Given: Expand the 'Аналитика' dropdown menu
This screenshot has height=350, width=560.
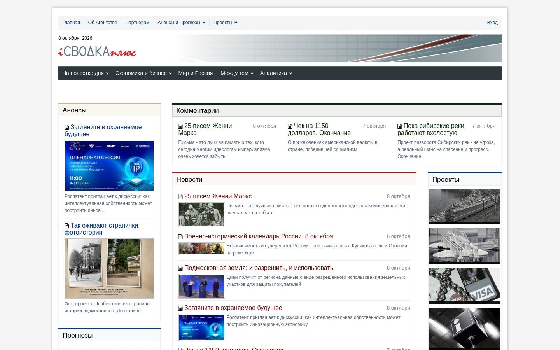Looking at the screenshot, I should pos(276,73).
